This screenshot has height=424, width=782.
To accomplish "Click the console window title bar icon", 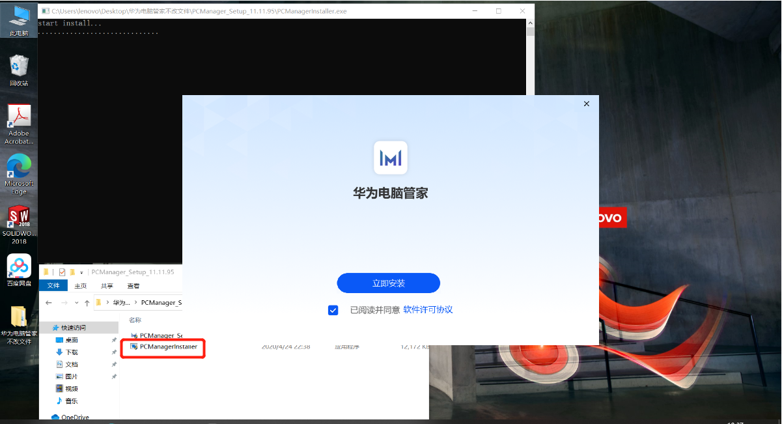I will tap(44, 11).
